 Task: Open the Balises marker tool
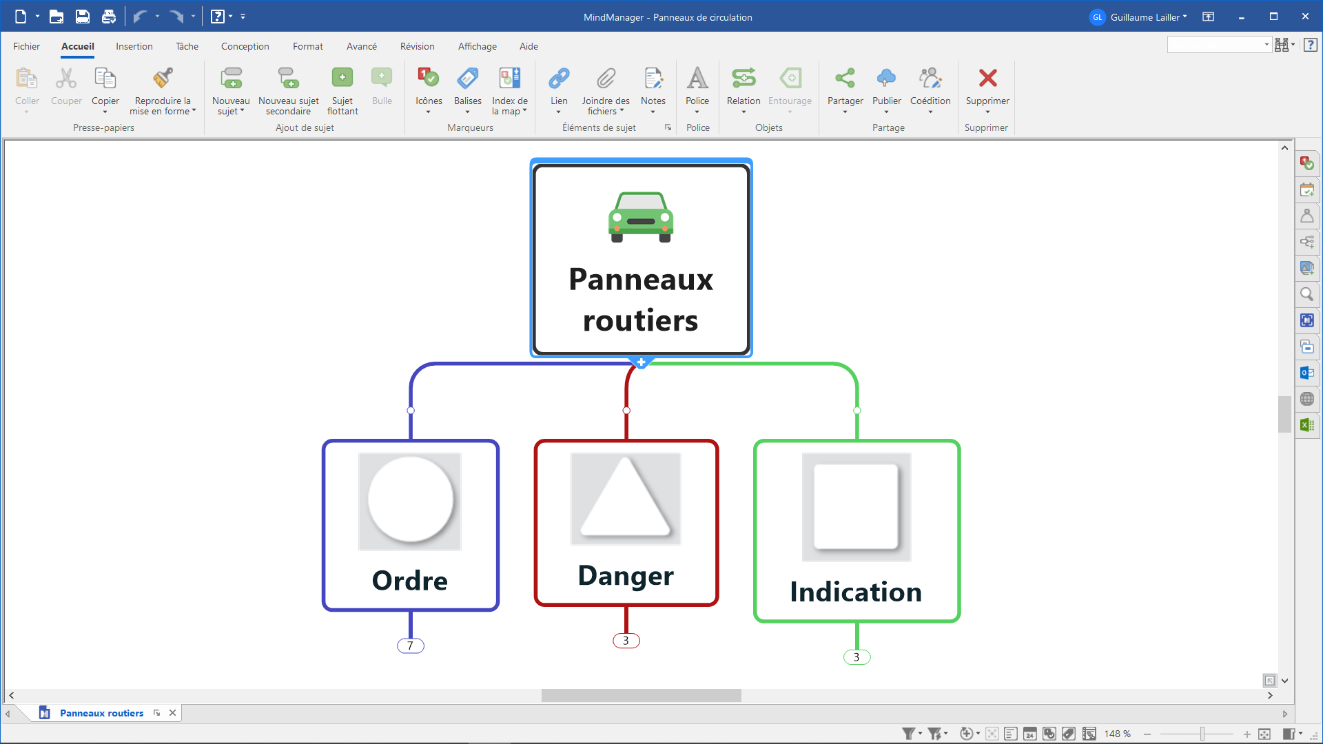[467, 79]
